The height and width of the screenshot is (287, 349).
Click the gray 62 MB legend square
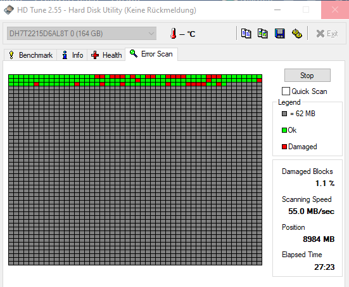click(x=284, y=114)
